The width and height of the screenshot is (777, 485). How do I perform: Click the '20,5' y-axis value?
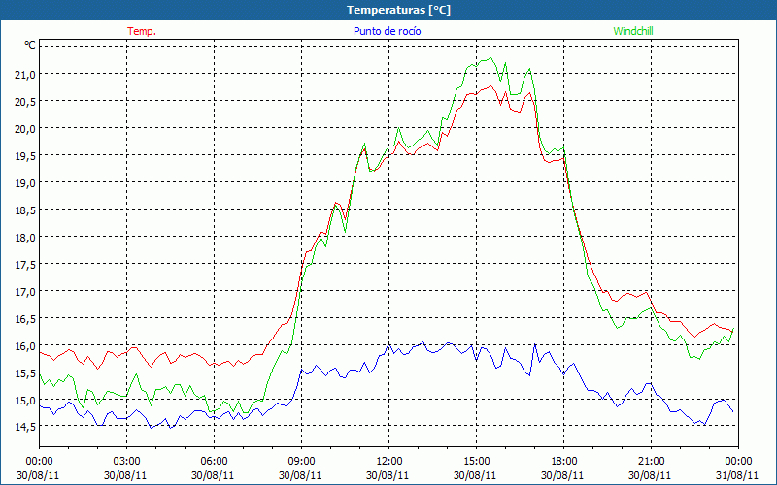click(25, 102)
